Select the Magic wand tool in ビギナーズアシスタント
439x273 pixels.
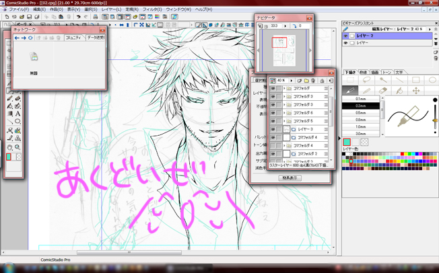[383, 80]
